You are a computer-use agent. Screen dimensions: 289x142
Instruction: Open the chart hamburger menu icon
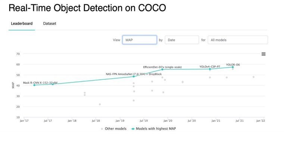pos(264,54)
